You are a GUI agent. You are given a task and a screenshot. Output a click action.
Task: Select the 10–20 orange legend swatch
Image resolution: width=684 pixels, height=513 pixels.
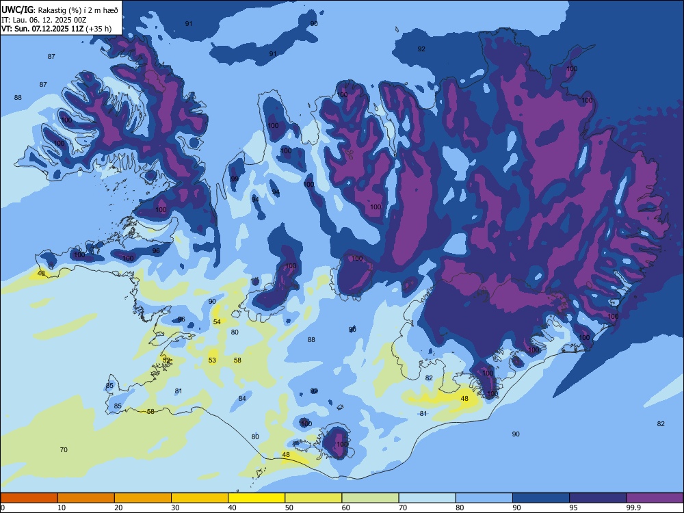click(86, 498)
